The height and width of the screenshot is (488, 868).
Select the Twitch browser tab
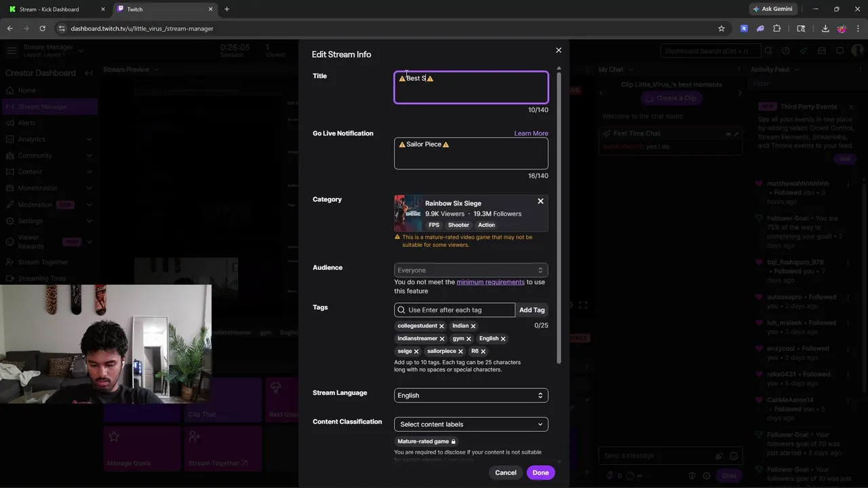165,9
